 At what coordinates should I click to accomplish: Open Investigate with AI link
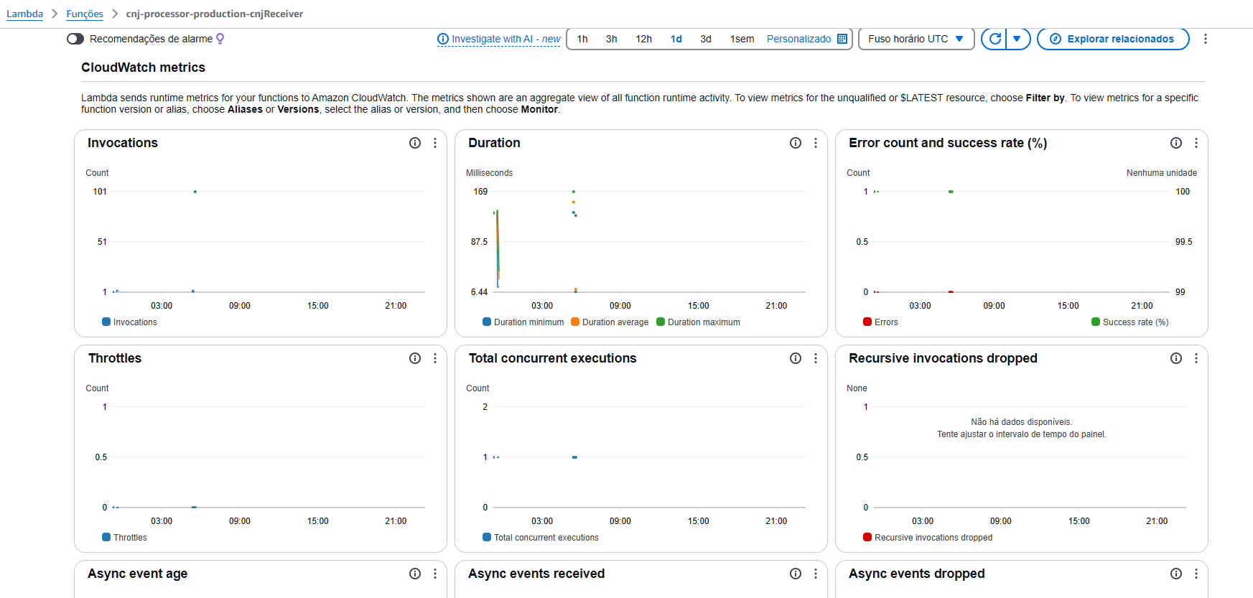[499, 39]
